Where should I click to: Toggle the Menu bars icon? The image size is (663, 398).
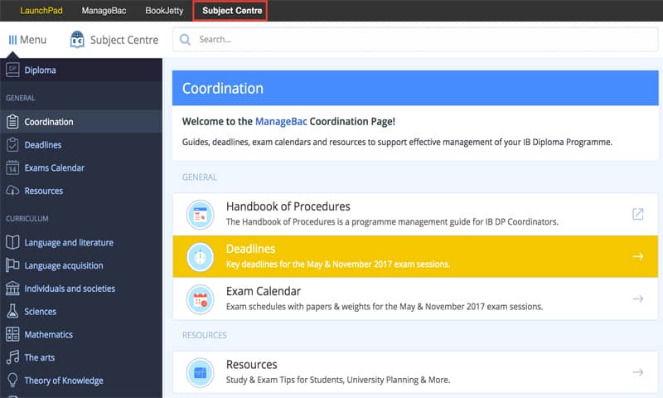(x=12, y=40)
